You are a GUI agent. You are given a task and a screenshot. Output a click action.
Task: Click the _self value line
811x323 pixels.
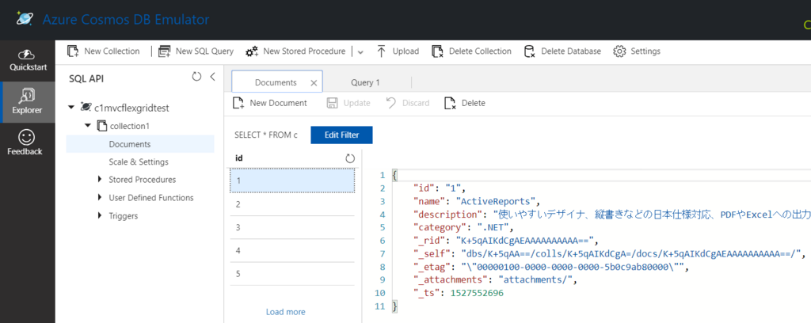pyautogui.click(x=609, y=253)
